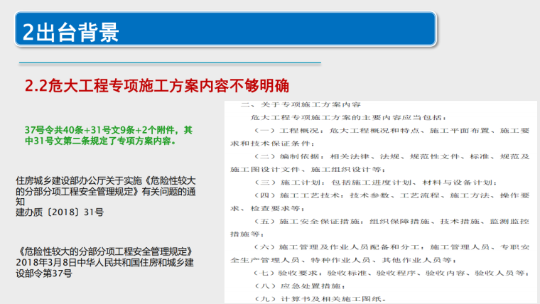The height and width of the screenshot is (304, 540).
Task: Click item (二) 编制依据 in the document
Action: coord(384,156)
